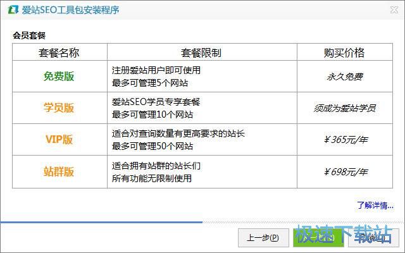Click the ¥365元/年 price cell
Viewport: 405px width, 253px height.
point(346,140)
